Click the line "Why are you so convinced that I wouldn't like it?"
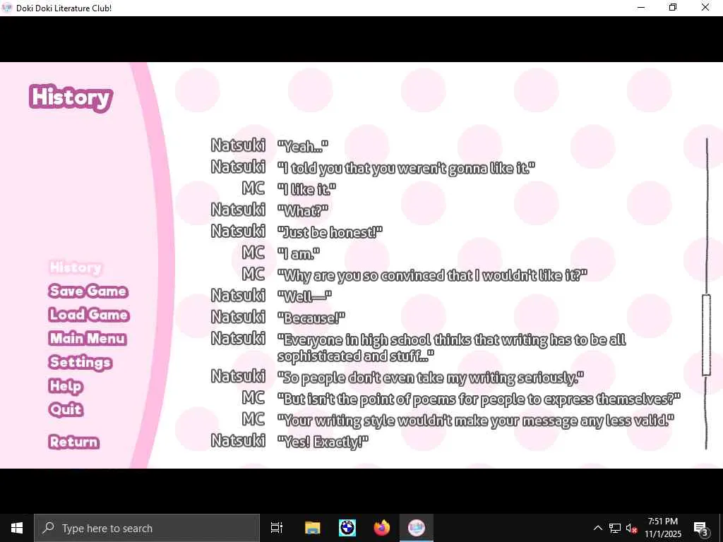This screenshot has width=723, height=542. coord(432,275)
